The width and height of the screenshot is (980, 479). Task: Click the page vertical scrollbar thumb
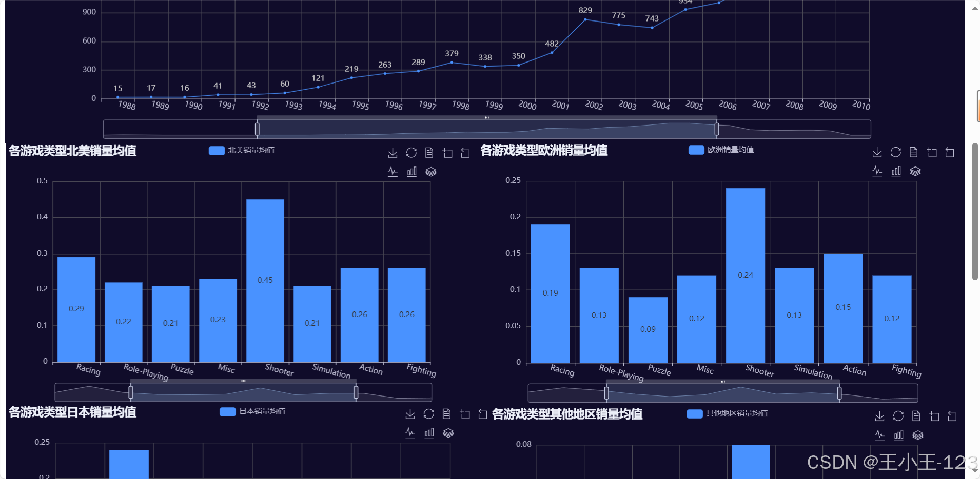[975, 211]
